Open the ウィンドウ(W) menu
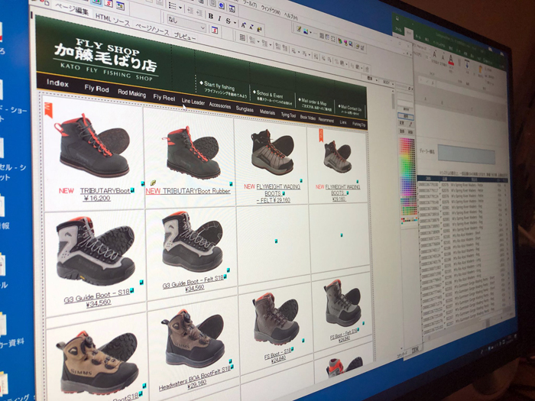The image size is (535, 401). tap(271, 10)
